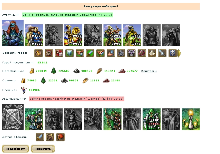Screen dimensions: 220x154
Task: Select the green-hooded unit with 974931 troops
Action: point(152,119)
